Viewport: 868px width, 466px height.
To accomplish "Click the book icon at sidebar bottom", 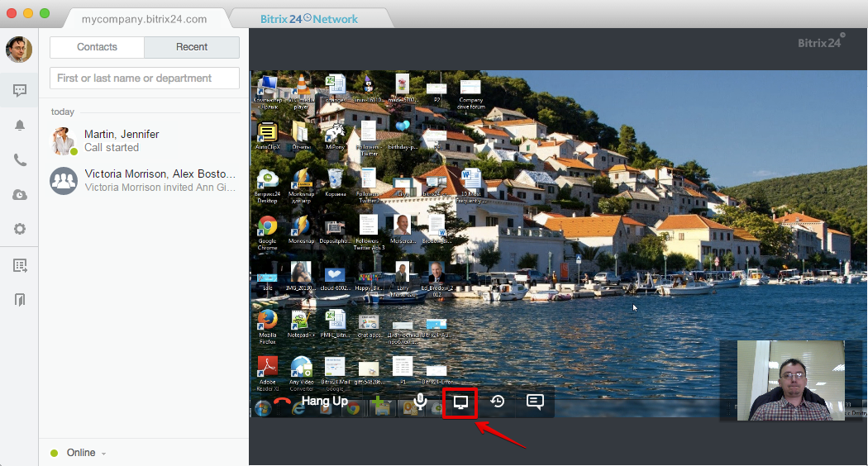I will pyautogui.click(x=19, y=299).
